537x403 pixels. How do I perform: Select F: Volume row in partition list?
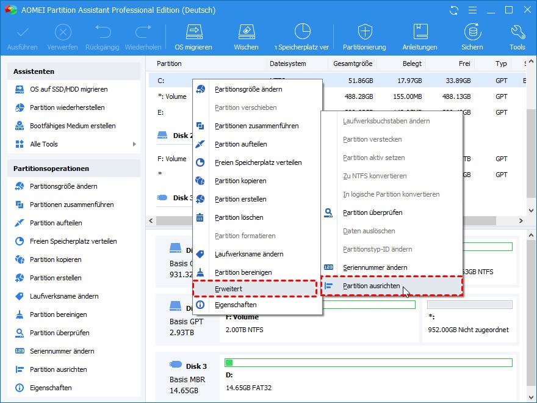(172, 159)
